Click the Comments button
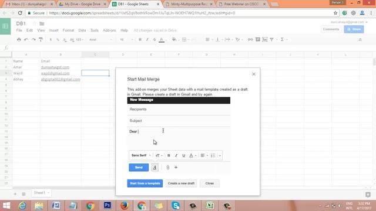Screen dimensions: 376x211 click(x=331, y=29)
